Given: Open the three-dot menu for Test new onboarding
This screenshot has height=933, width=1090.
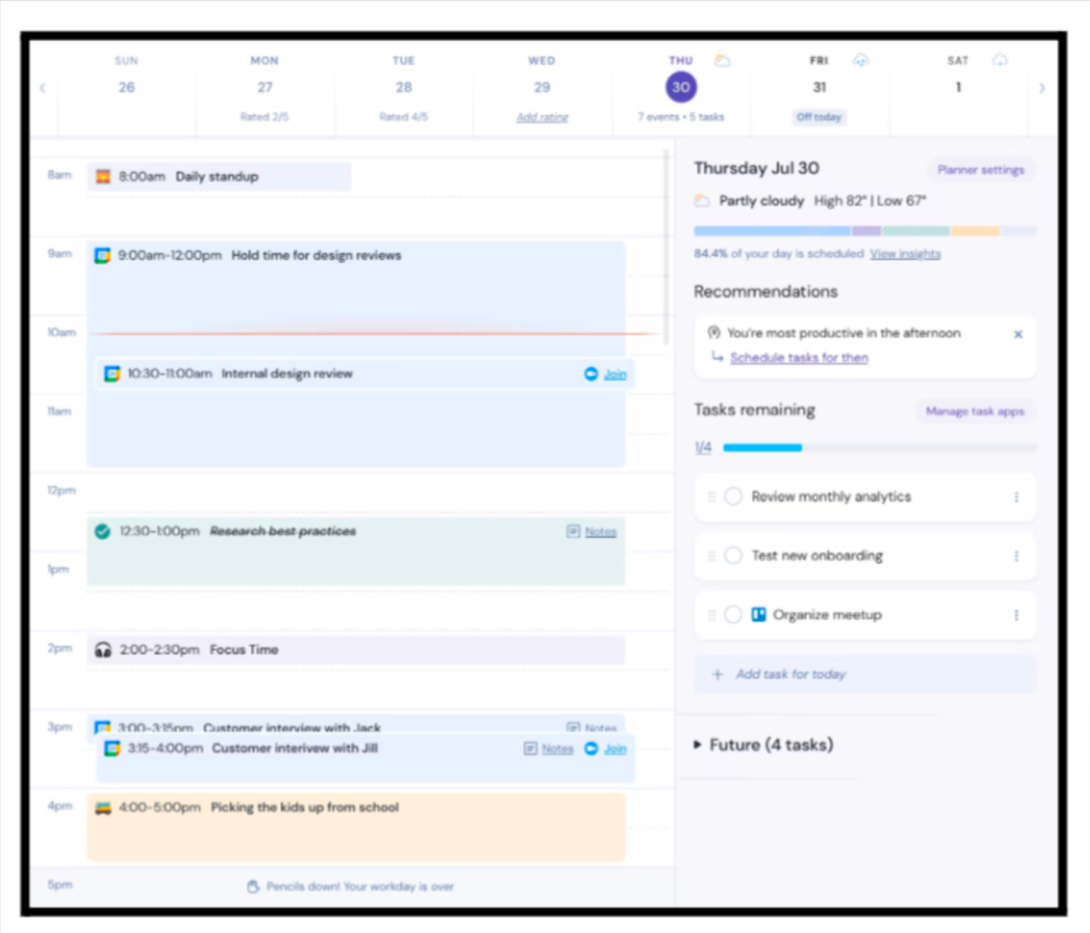Looking at the screenshot, I should click(1016, 556).
